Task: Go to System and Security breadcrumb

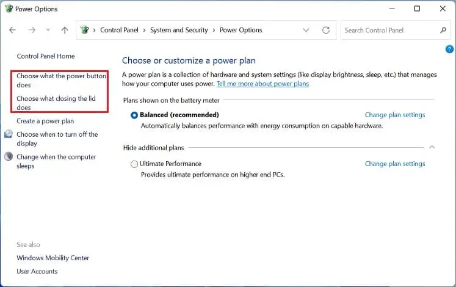Action: coord(179,30)
